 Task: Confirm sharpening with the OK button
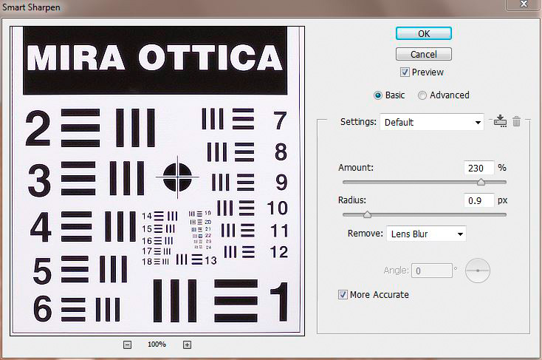424,33
